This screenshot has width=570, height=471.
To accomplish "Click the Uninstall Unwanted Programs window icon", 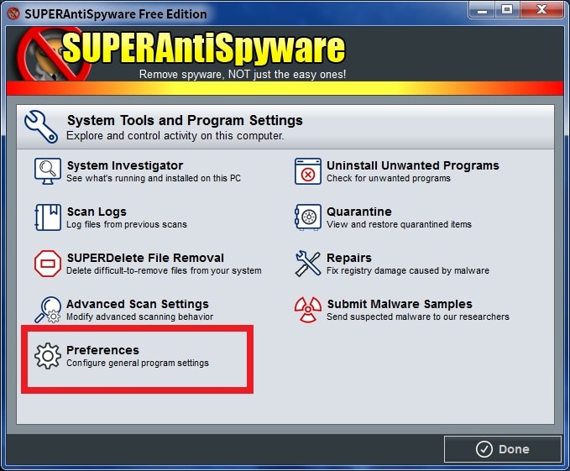I will point(308,170).
